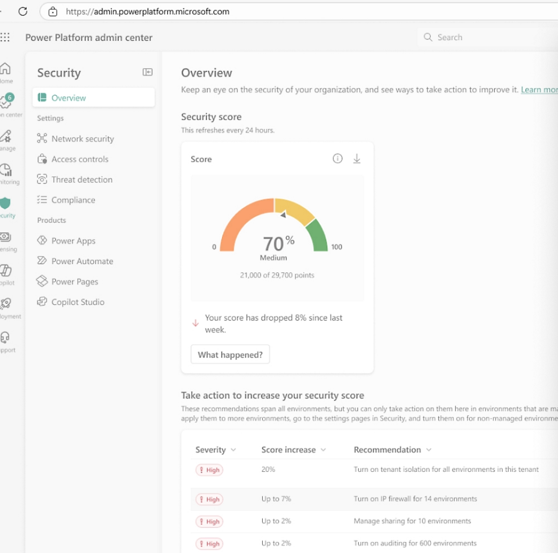Open the Power Apps product page
Image resolution: width=558 pixels, height=553 pixels.
73,241
